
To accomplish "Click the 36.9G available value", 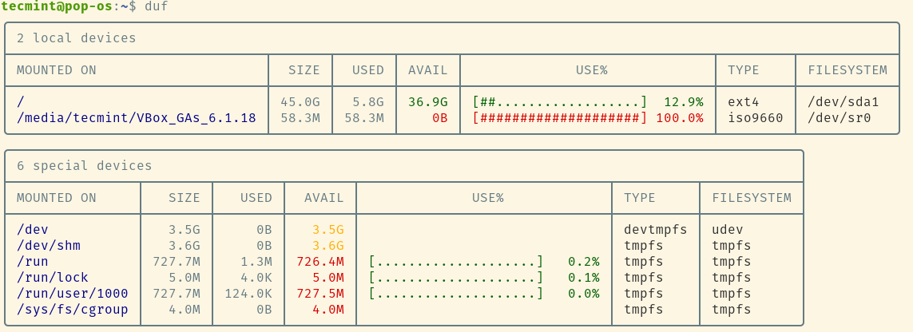I will point(427,102).
